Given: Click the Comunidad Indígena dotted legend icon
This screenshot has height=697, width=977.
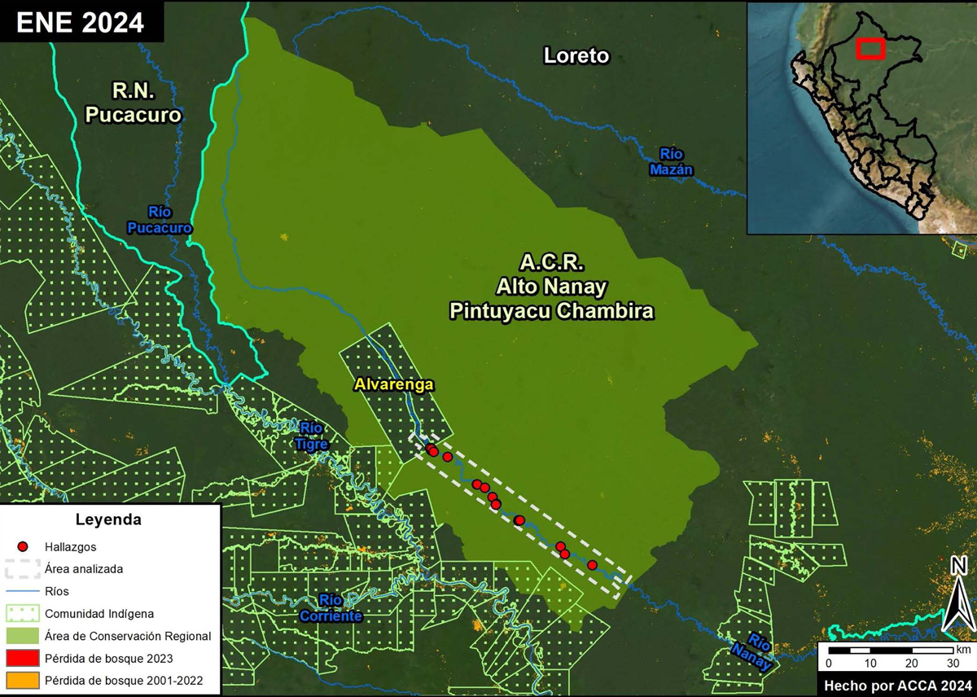Looking at the screenshot, I should (24, 613).
